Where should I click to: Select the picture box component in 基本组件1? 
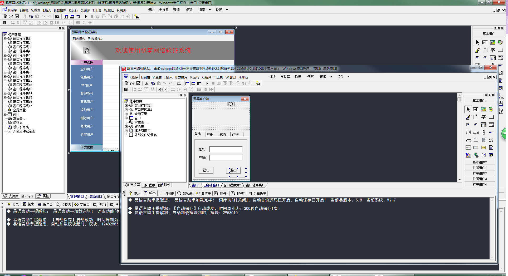[x=483, y=109]
